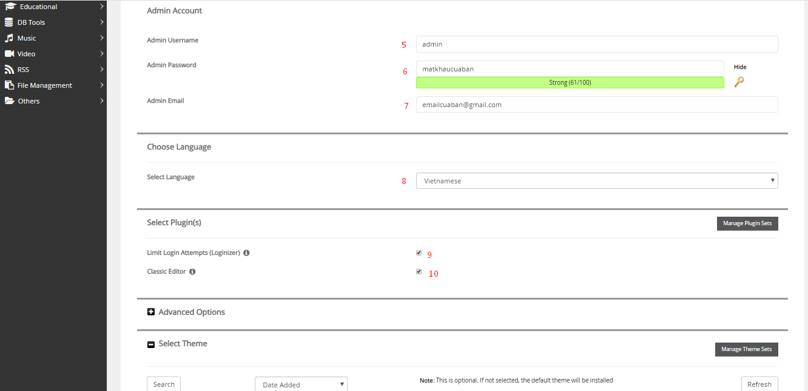
Task: Open the Others sidebar menu
Action: [53, 101]
